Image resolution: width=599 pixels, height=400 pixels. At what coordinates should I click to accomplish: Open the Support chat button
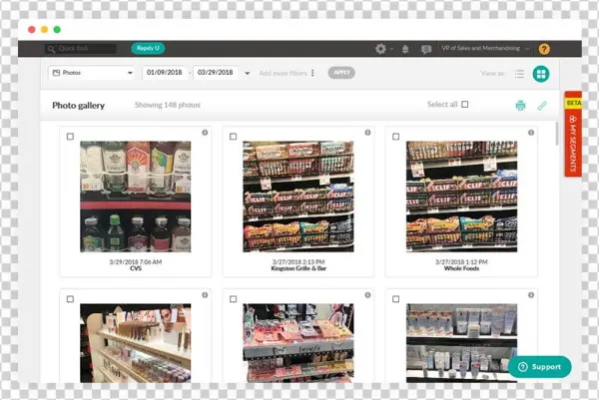(x=540, y=367)
